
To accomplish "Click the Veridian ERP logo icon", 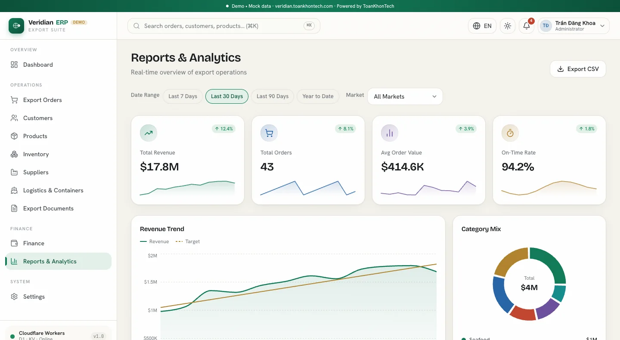I will [x=16, y=26].
